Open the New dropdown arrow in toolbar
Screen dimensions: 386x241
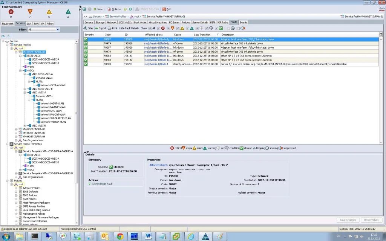pos(104,9)
